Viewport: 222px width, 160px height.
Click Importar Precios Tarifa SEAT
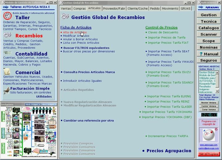click(168, 51)
